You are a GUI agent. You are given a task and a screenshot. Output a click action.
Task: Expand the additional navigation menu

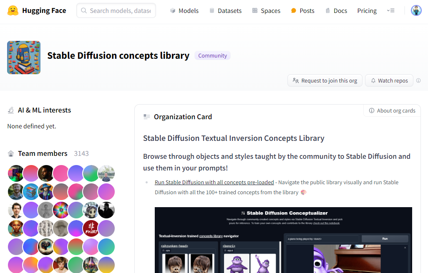[x=390, y=11]
